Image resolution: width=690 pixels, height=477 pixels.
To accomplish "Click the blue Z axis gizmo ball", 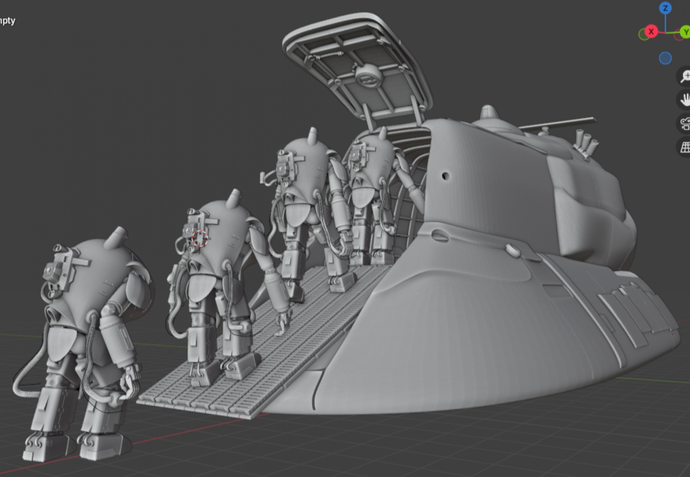I will 665,8.
